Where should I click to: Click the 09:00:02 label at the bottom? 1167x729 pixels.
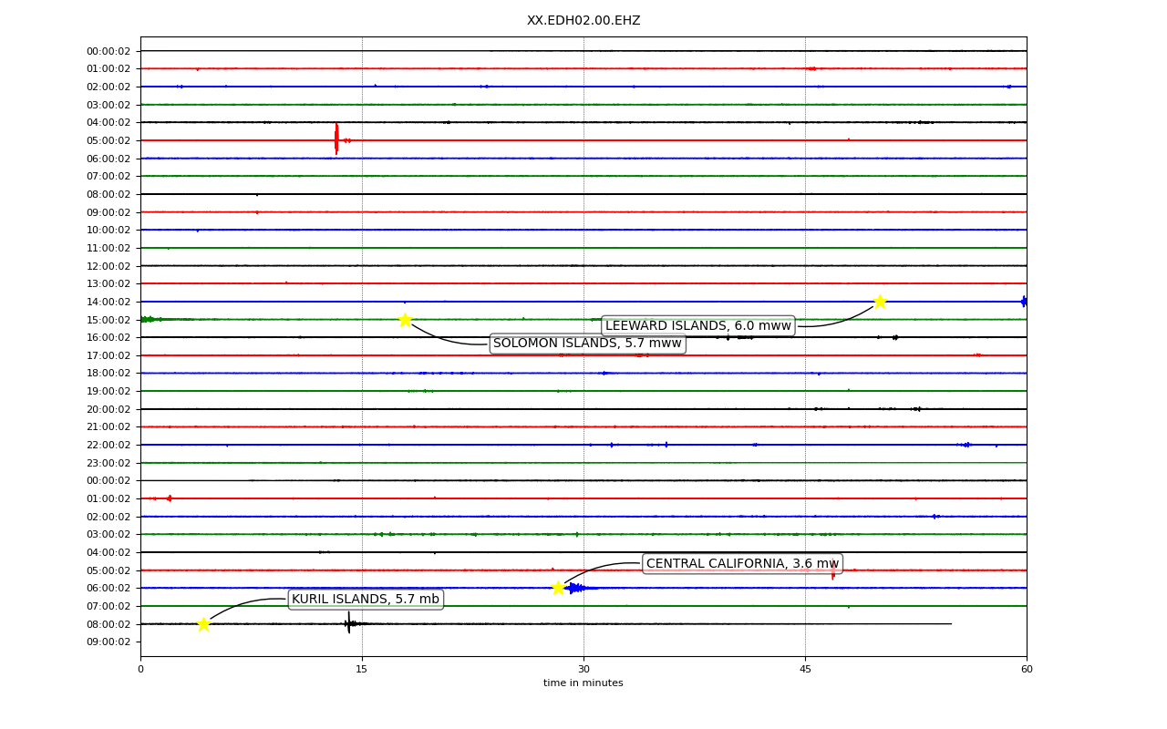click(x=108, y=642)
